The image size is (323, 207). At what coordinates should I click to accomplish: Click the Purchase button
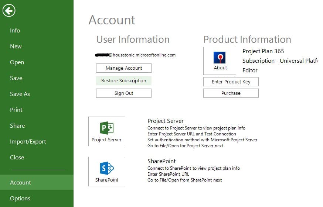click(x=231, y=93)
